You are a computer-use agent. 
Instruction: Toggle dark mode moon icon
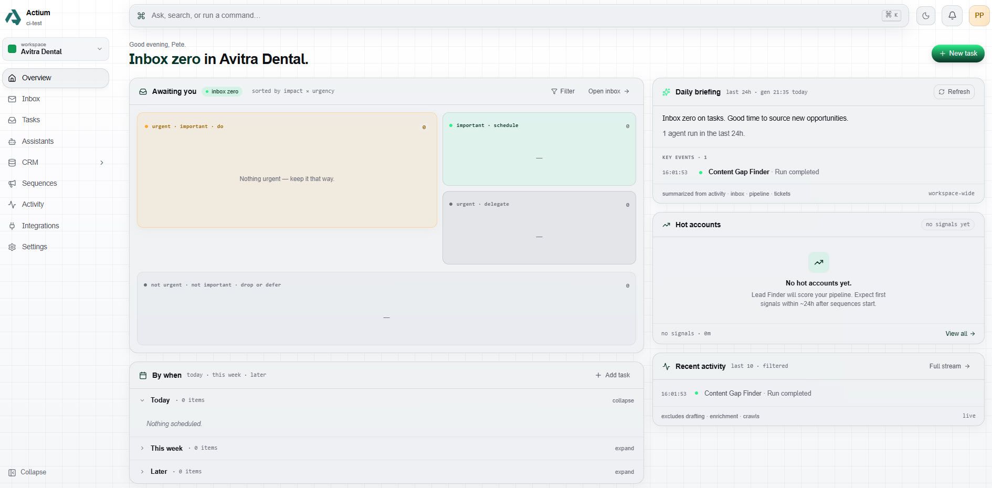click(926, 16)
